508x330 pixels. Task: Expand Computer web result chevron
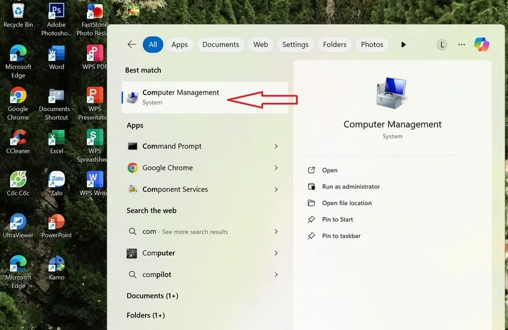tap(276, 253)
